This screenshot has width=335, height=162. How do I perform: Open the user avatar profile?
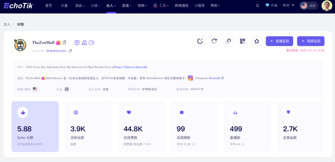point(327,6)
